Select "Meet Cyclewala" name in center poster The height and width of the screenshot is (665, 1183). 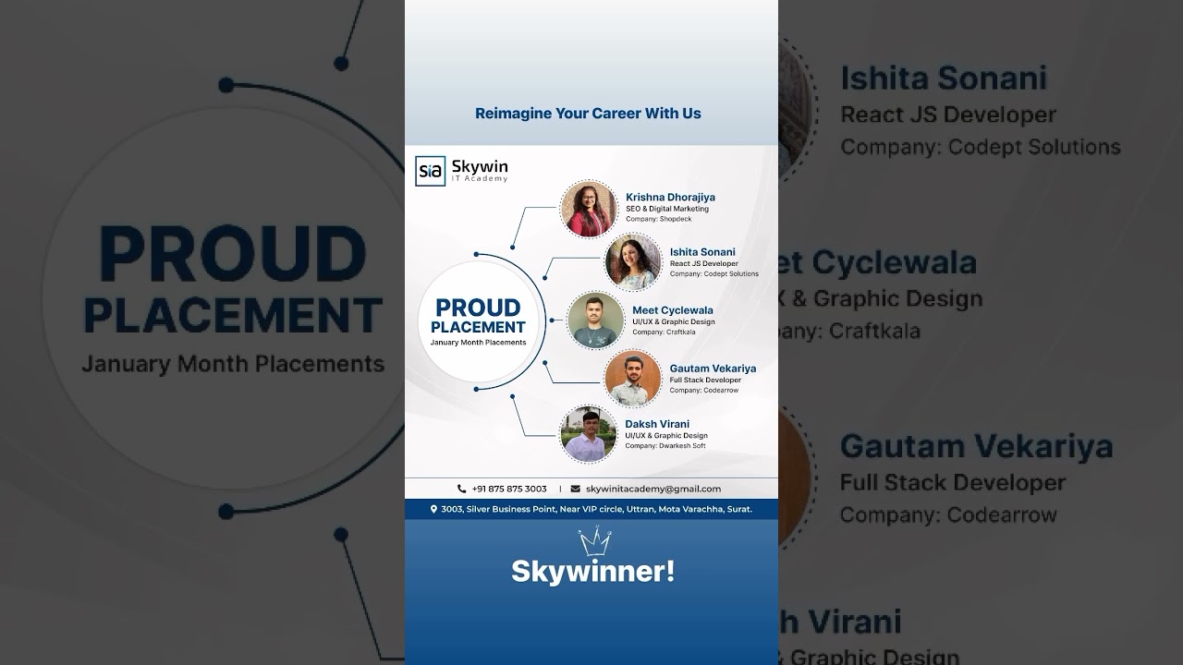click(x=673, y=310)
